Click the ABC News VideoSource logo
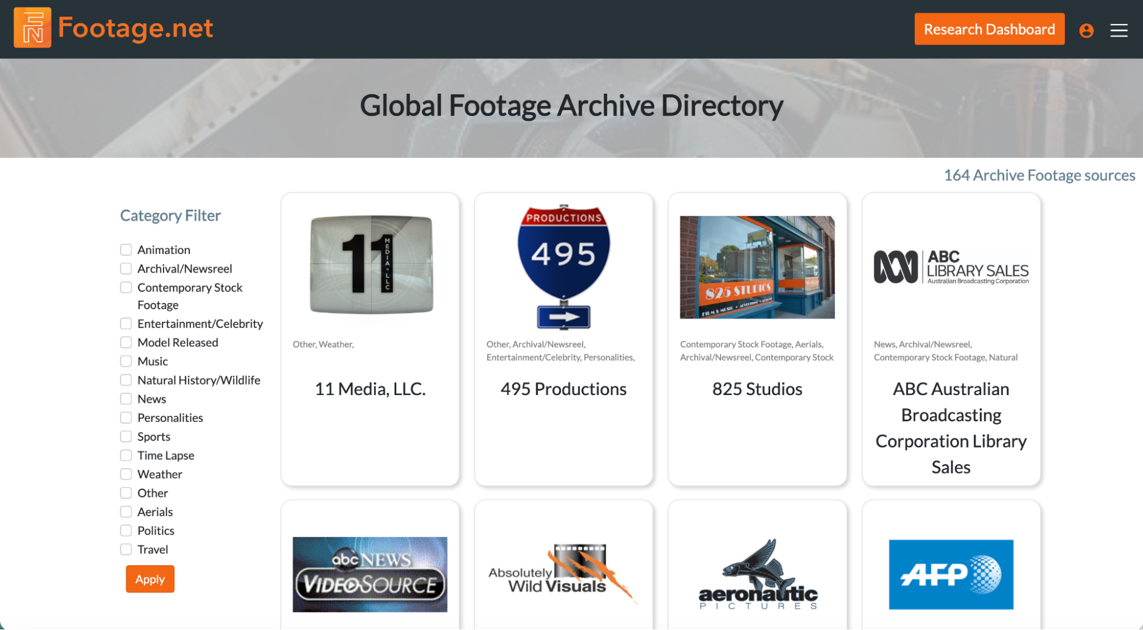The width and height of the screenshot is (1143, 630). [x=370, y=575]
